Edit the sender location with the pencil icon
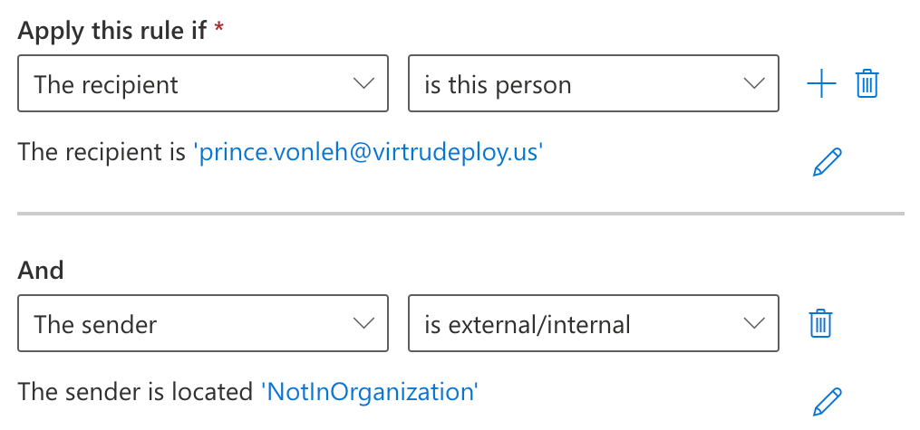The width and height of the screenshot is (920, 430). [828, 402]
